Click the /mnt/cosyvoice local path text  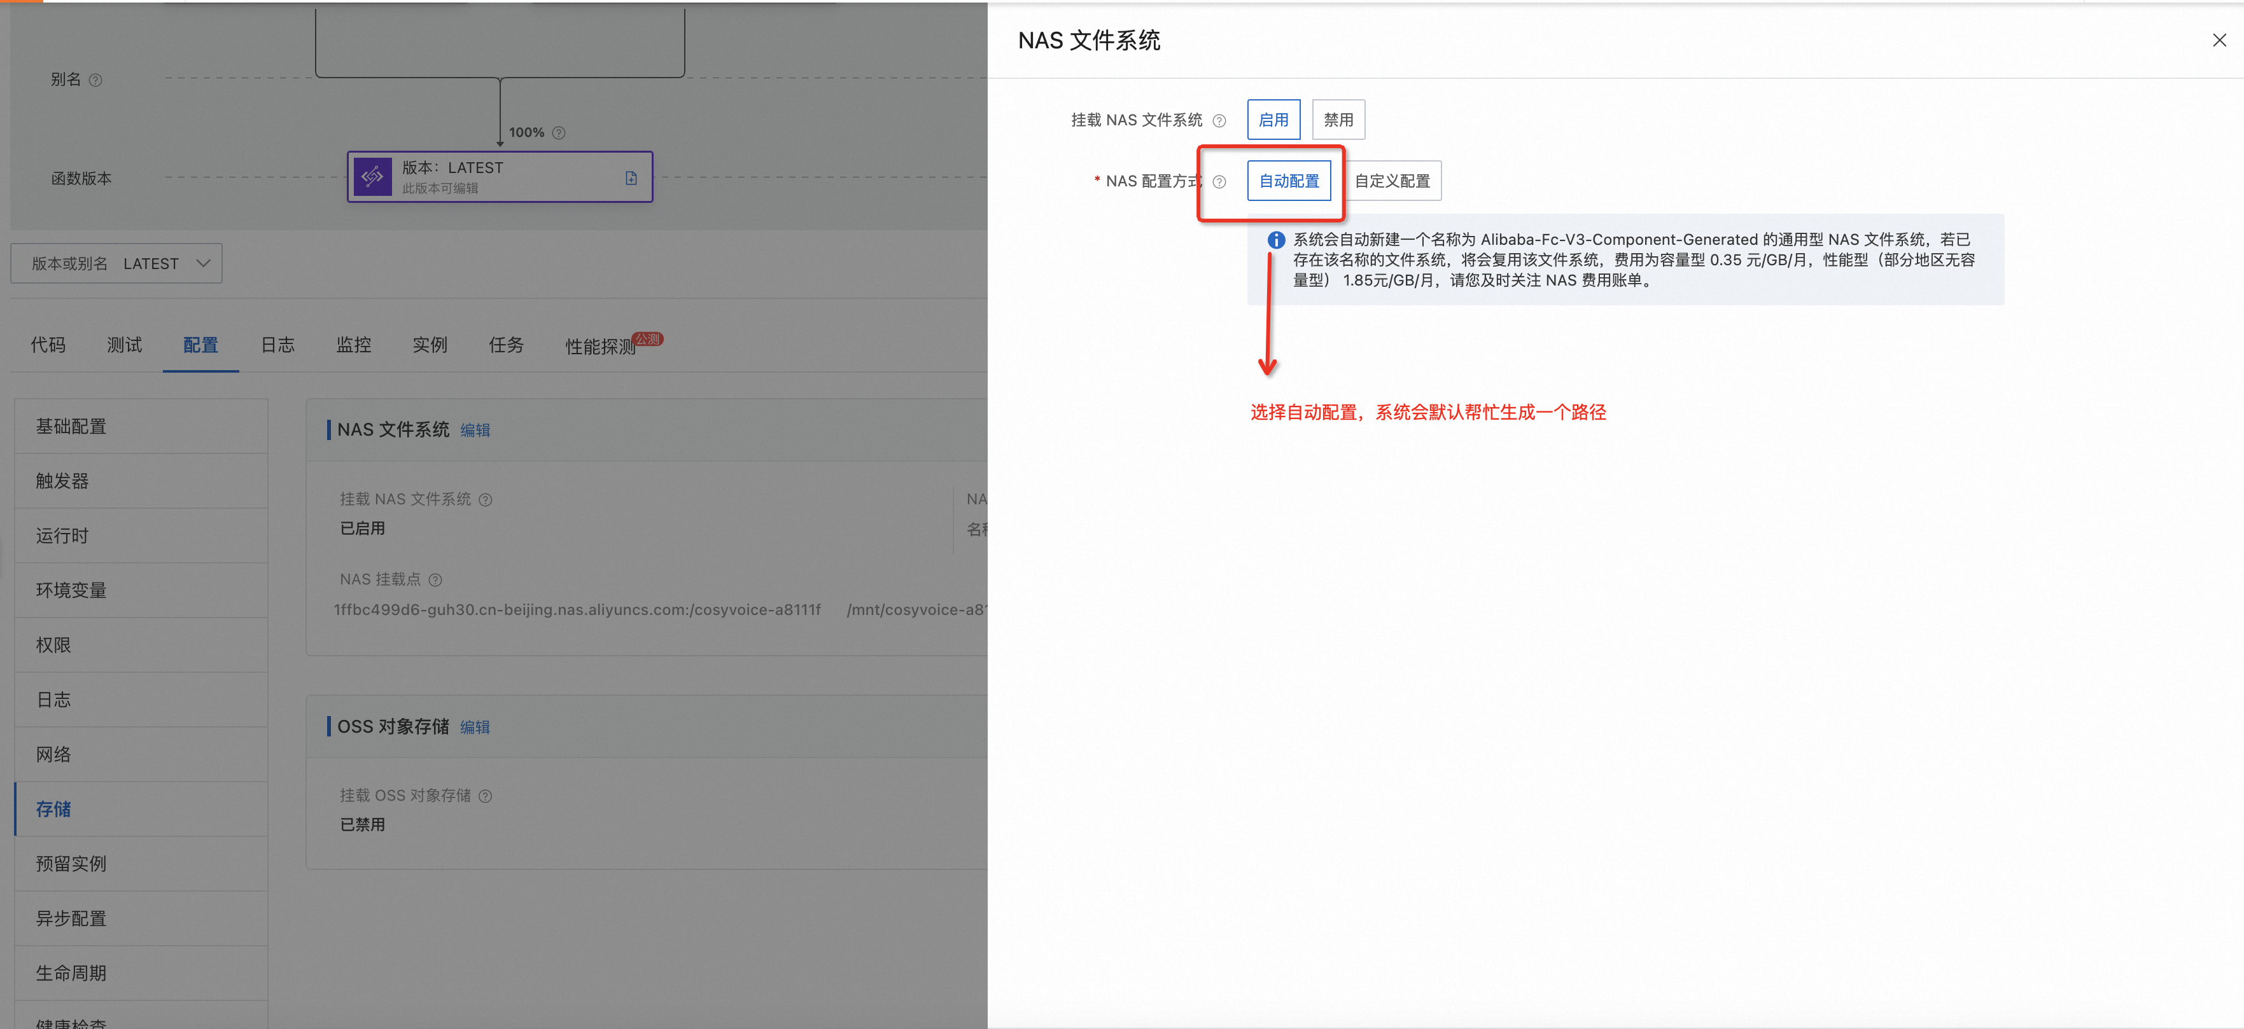916,611
